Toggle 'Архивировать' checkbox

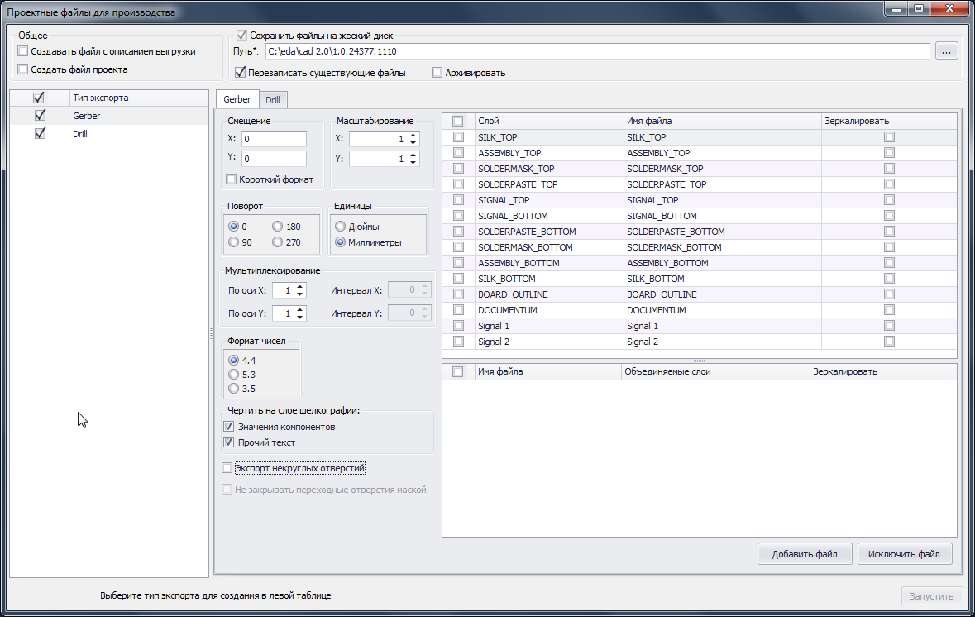click(437, 73)
